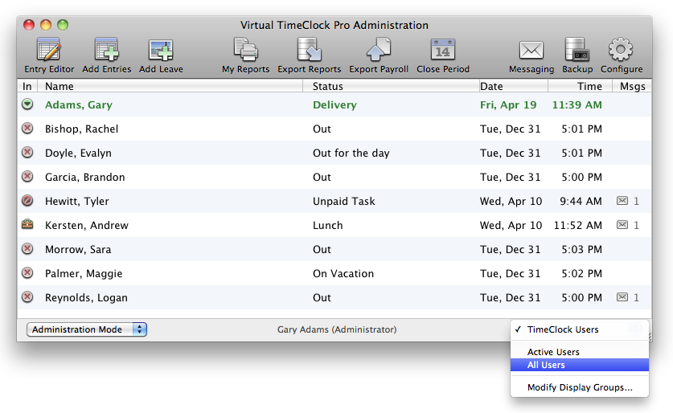Choose TimeClock Users checked group option
673x413 pixels.
[x=563, y=329]
